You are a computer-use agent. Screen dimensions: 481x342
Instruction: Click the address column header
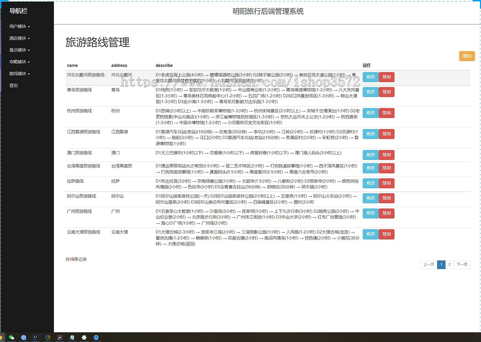[x=119, y=65]
